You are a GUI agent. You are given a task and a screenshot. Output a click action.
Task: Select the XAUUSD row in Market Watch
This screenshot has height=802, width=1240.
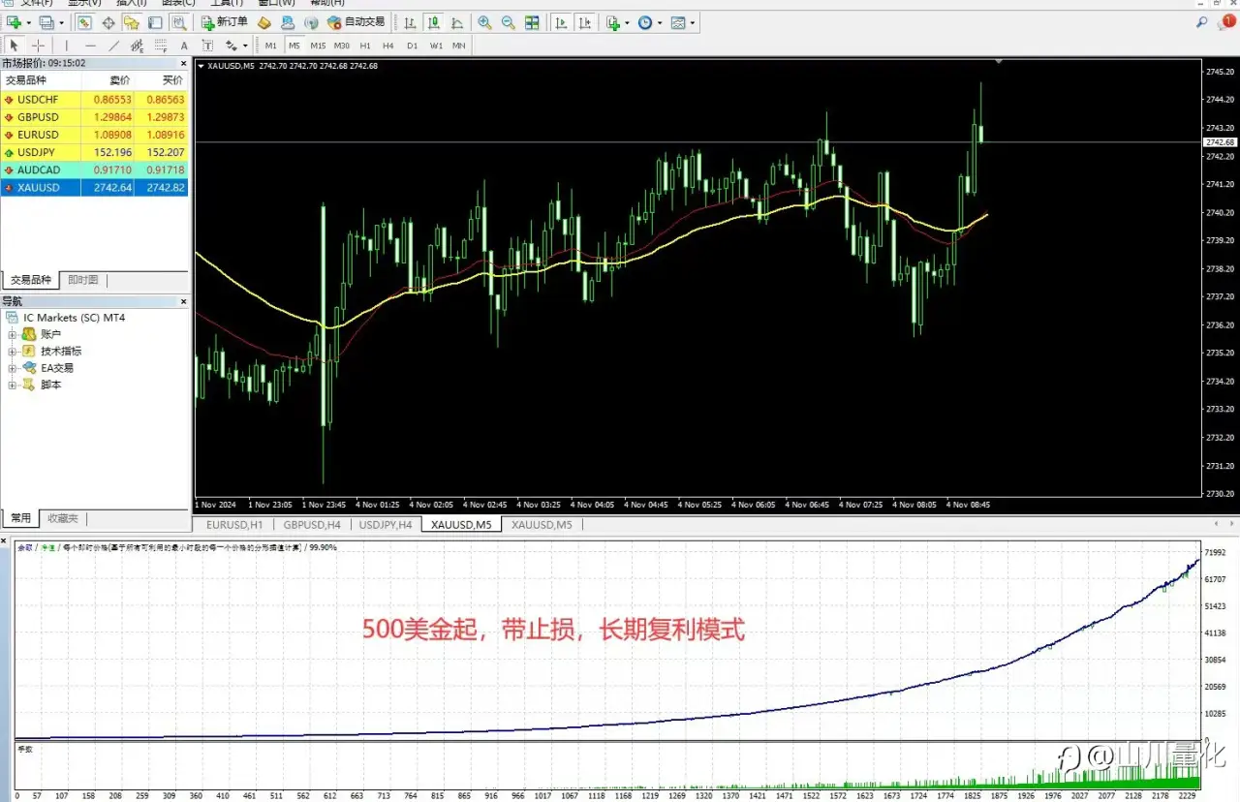[94, 187]
